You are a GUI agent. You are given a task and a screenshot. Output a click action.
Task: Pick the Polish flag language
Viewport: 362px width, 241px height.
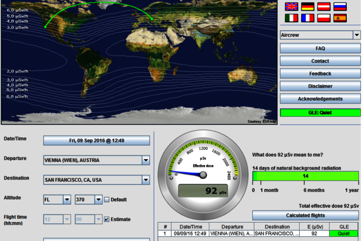[x=323, y=18]
